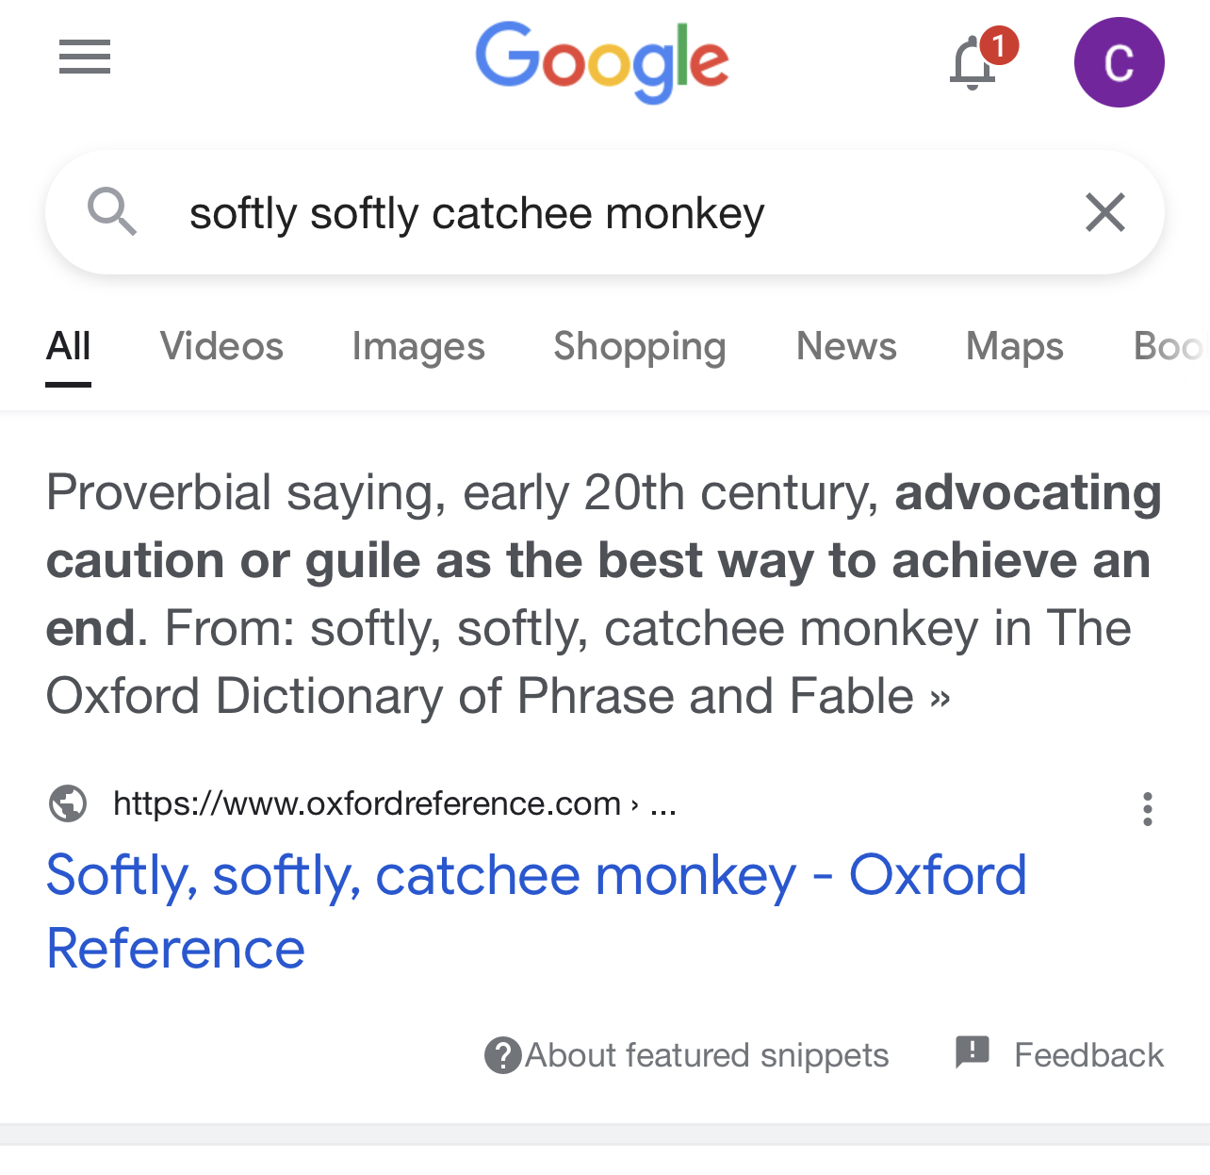Select the All results tab
Viewport: 1210px width, 1175px height.
(x=69, y=347)
